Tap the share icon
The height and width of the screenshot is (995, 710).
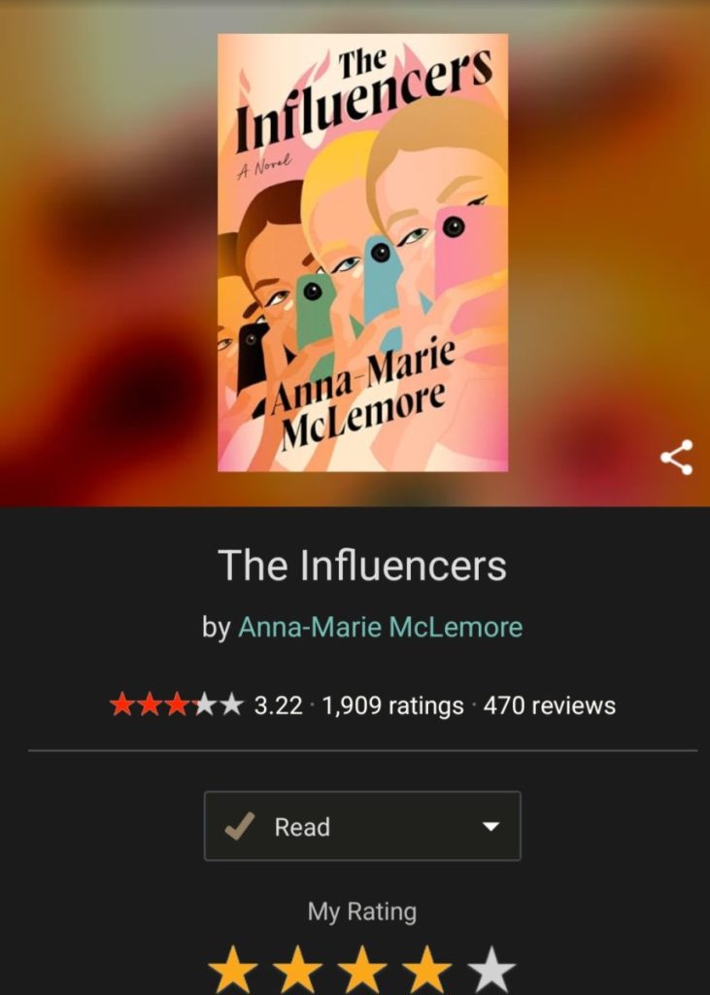tap(676, 457)
